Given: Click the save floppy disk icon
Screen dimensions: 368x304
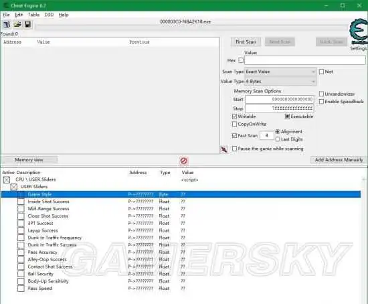Looking at the screenshot, I should pyautogui.click(x=27, y=24).
